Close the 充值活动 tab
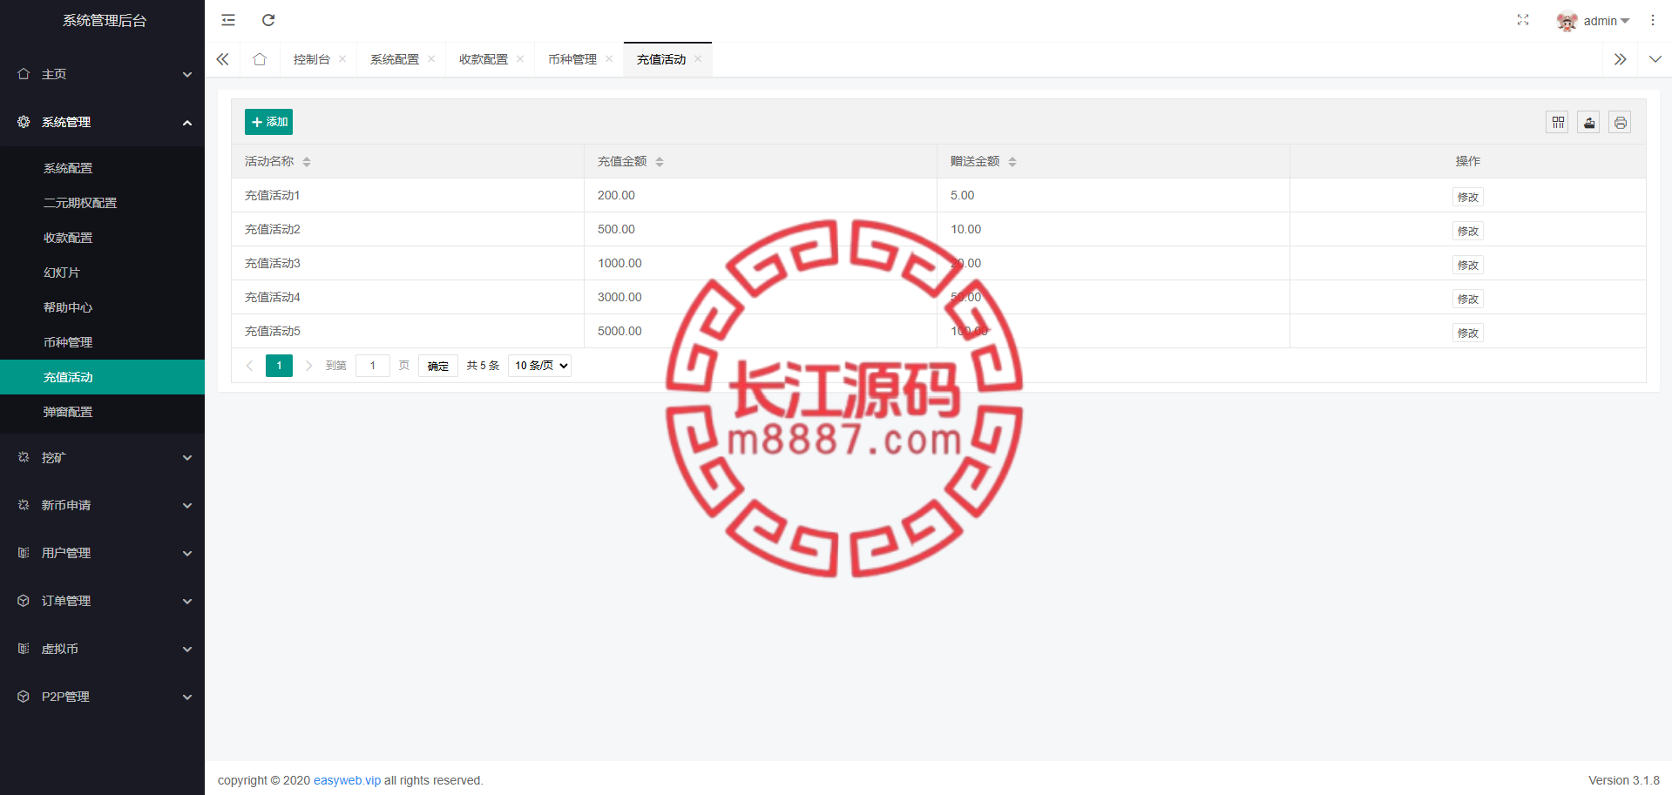This screenshot has width=1672, height=795. click(699, 59)
